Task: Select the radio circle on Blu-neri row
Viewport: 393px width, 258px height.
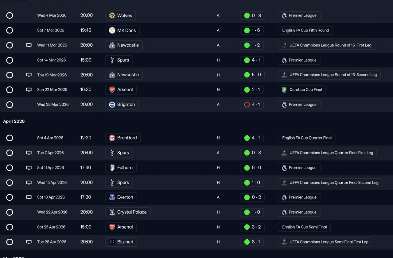Action: coord(10,242)
